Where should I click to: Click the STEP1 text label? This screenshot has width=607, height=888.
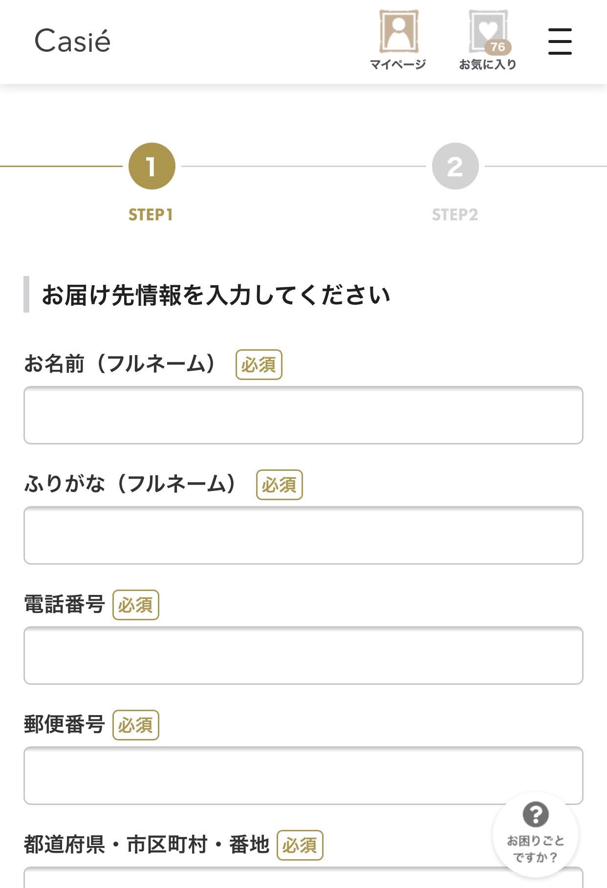[151, 215]
